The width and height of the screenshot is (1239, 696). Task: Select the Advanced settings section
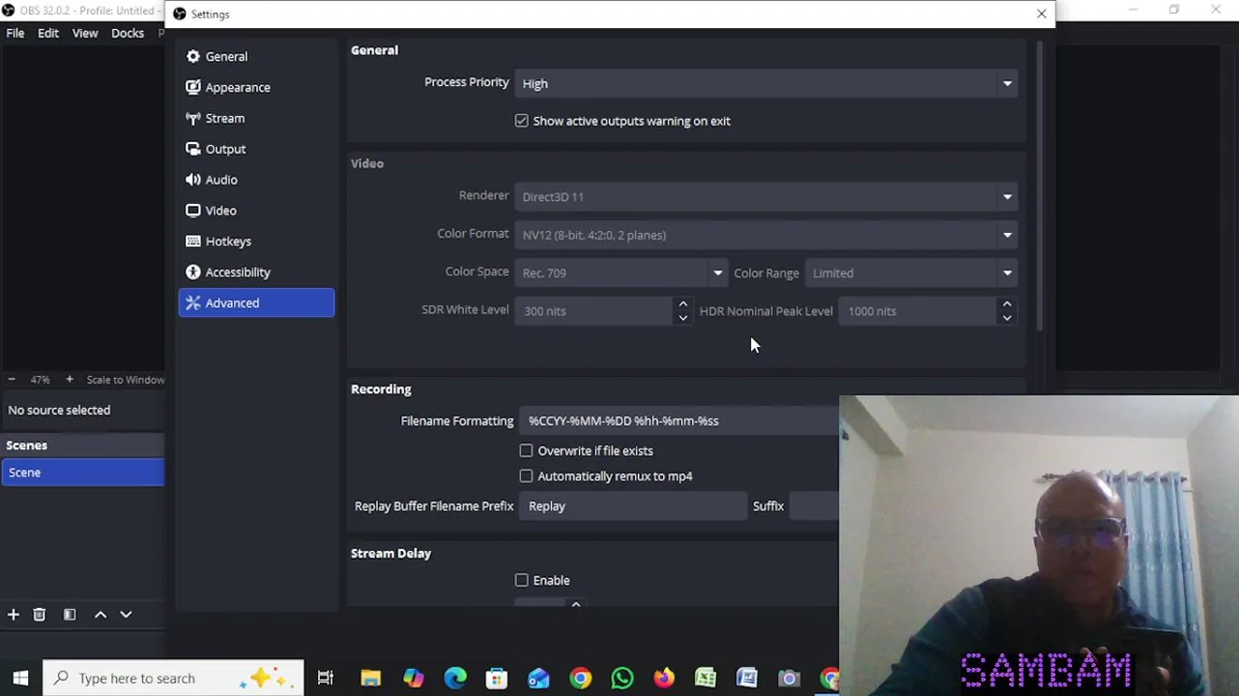click(256, 303)
